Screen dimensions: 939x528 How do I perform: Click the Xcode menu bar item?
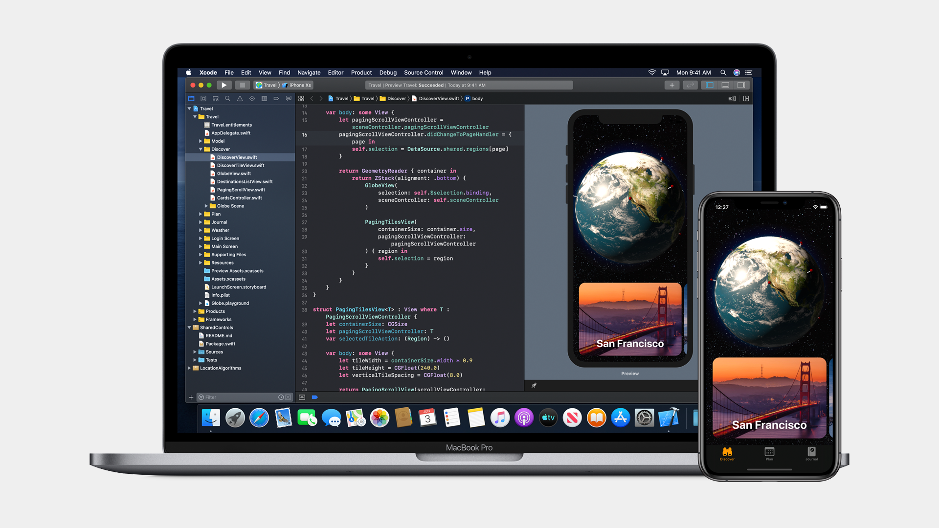click(x=207, y=72)
